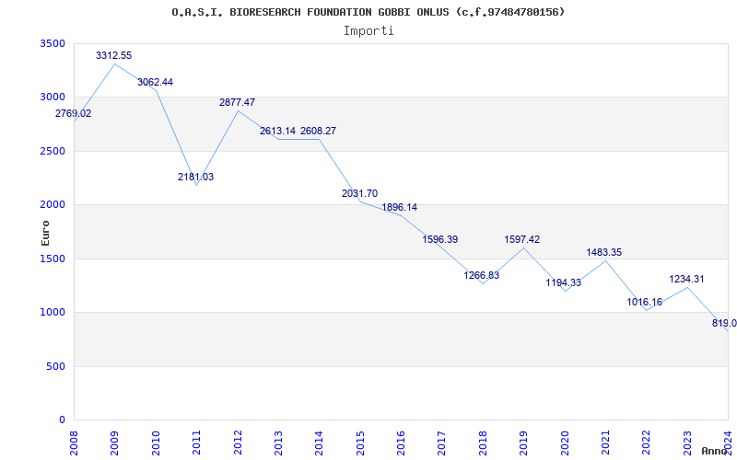Click the x-axis year 2010
737x460 pixels.
pos(156,443)
